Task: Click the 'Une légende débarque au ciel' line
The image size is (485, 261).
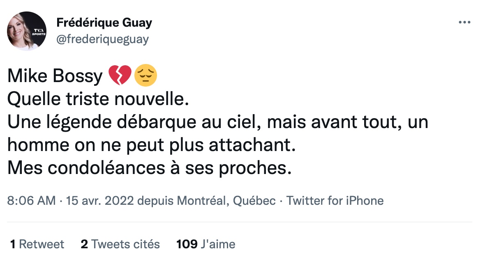Action: pos(218,123)
